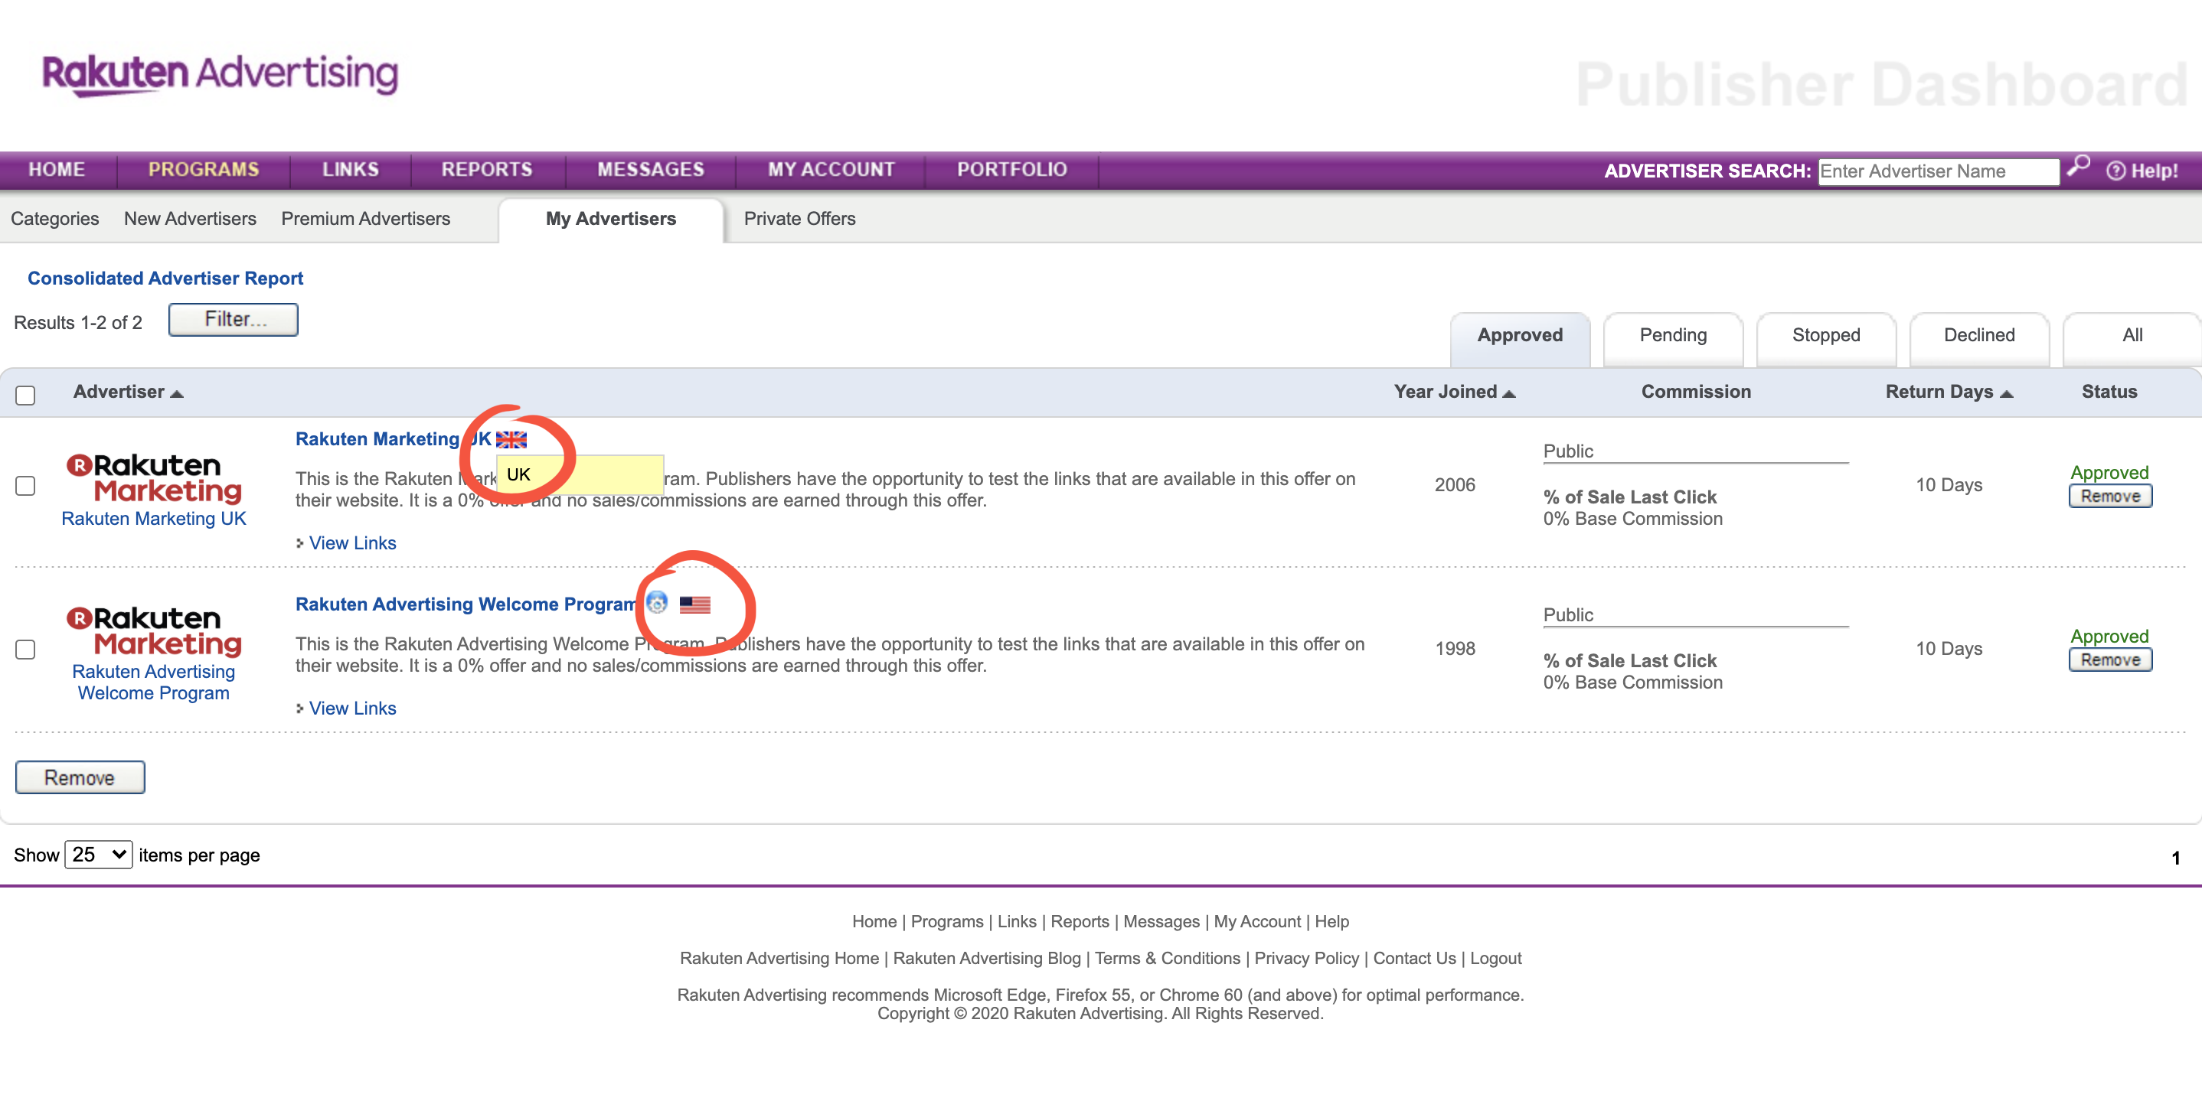Viewport: 2202px width, 1114px height.
Task: Click Remove for Rakuten Marketing UK row
Action: pos(2109,497)
